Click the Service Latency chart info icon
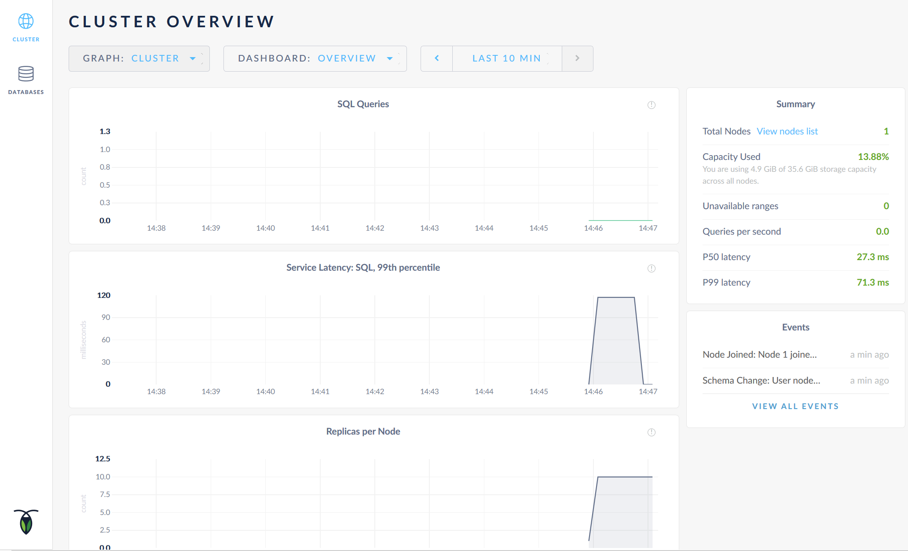908x551 pixels. point(651,268)
